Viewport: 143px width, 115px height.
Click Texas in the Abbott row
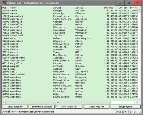[56, 52]
